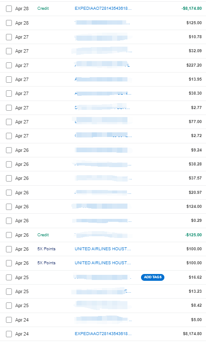Tick the checkbox beside the -$125.00 credit
Screen dimensions: 206x344
9,235
